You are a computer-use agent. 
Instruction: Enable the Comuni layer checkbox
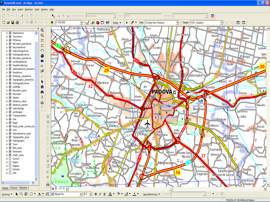10,159
